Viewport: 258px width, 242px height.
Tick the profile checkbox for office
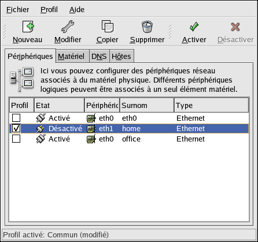(16, 139)
